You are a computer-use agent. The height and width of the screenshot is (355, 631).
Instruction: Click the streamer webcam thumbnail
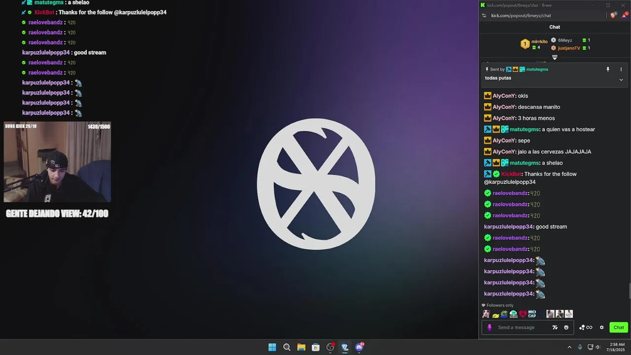click(57, 162)
